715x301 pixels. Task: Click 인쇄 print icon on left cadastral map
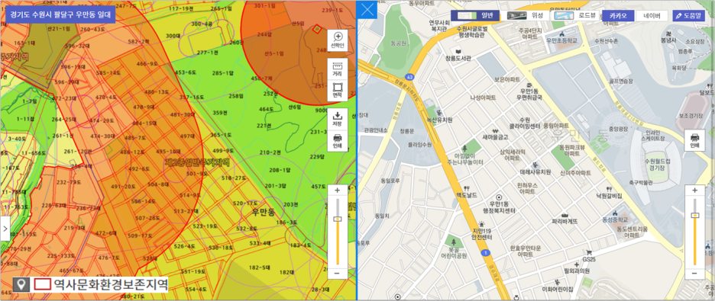point(338,140)
